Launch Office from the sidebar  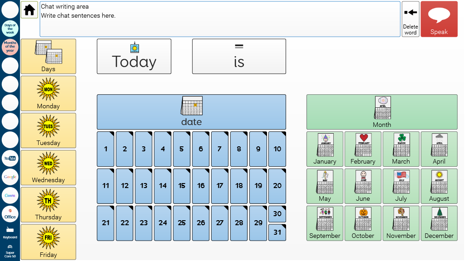[10, 214]
